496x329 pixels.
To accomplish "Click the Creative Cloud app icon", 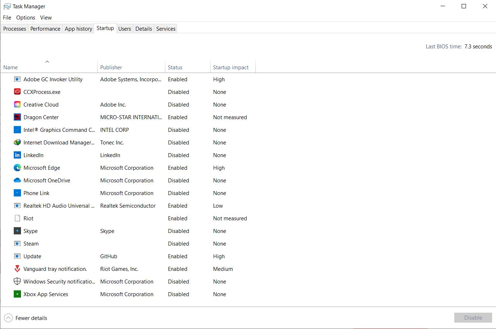I will 17,104.
